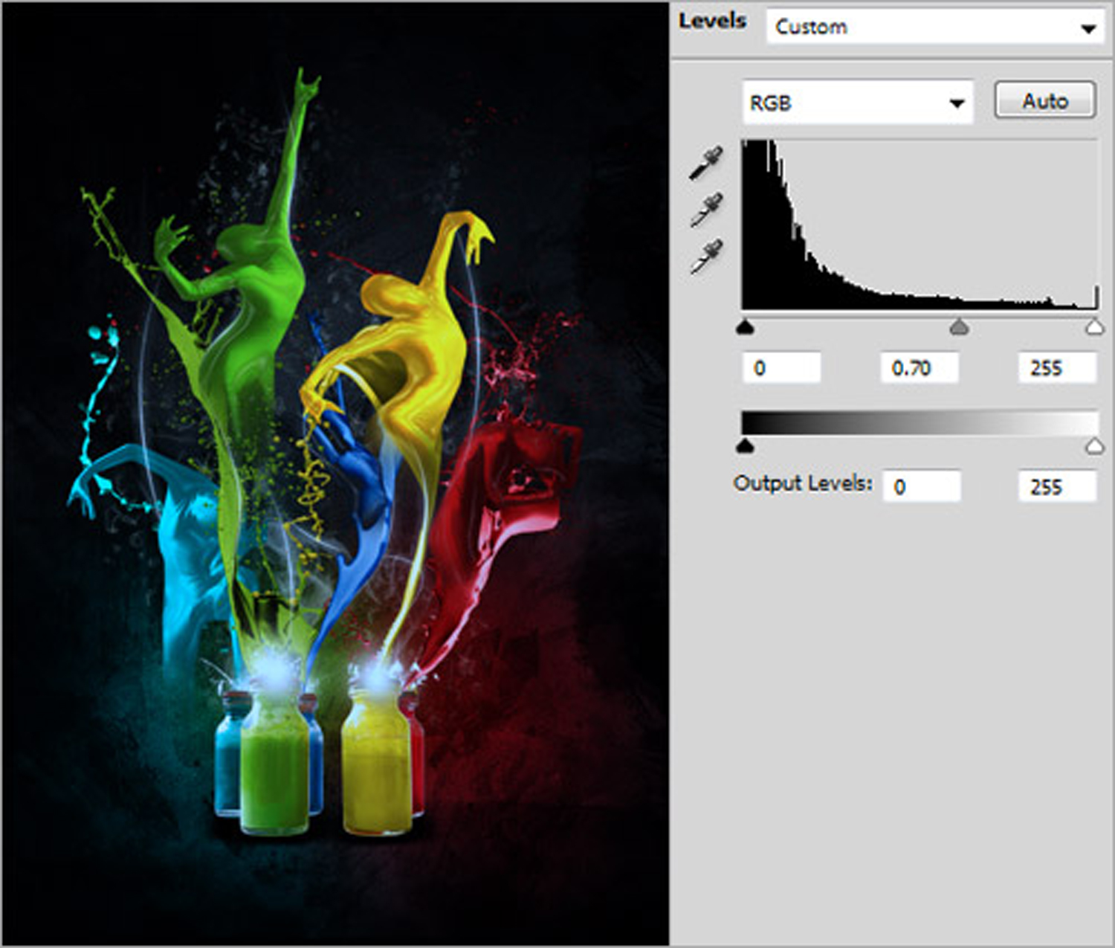The width and height of the screenshot is (1115, 948).
Task: Click the output levels gradient bar
Action: tap(920, 422)
